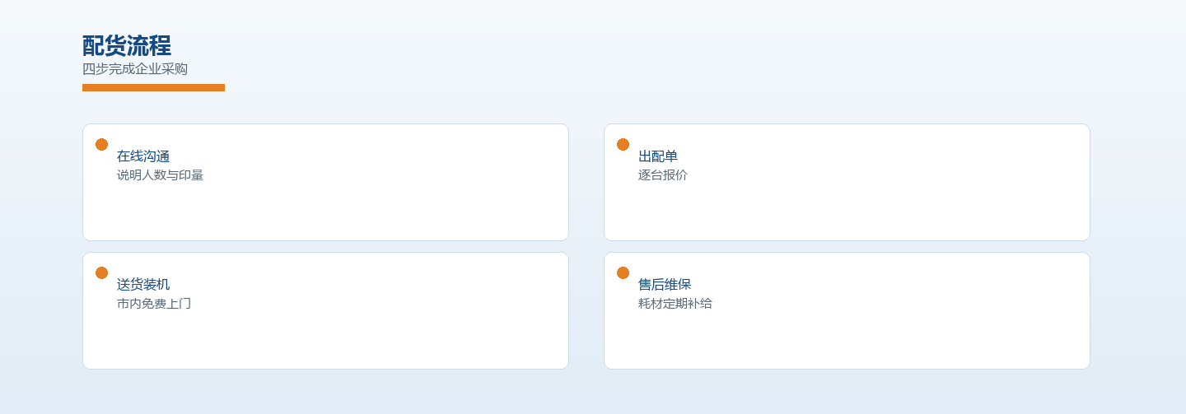Viewport: 1186px width, 414px height.
Task: Click the 耗材定期补给 description text
Action: tap(675, 304)
